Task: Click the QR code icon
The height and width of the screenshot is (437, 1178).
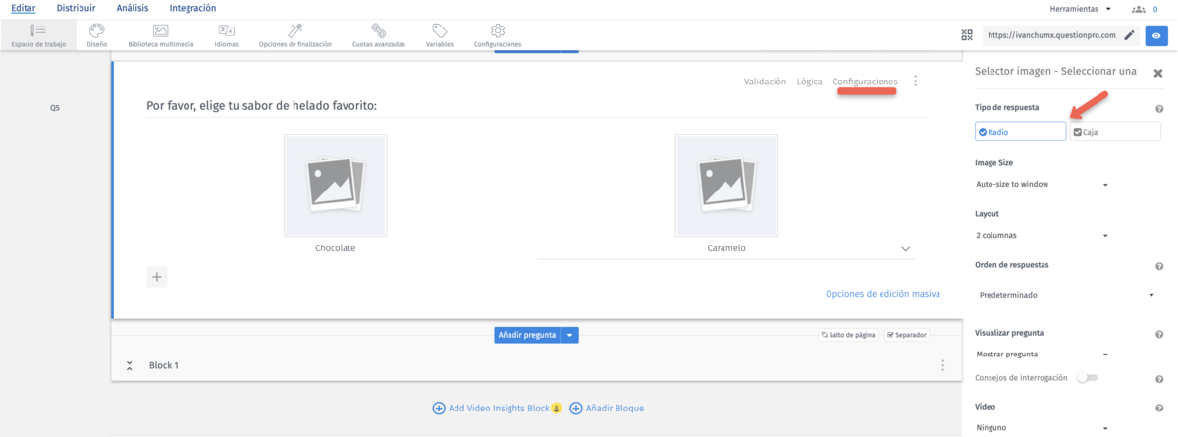Action: [x=967, y=35]
